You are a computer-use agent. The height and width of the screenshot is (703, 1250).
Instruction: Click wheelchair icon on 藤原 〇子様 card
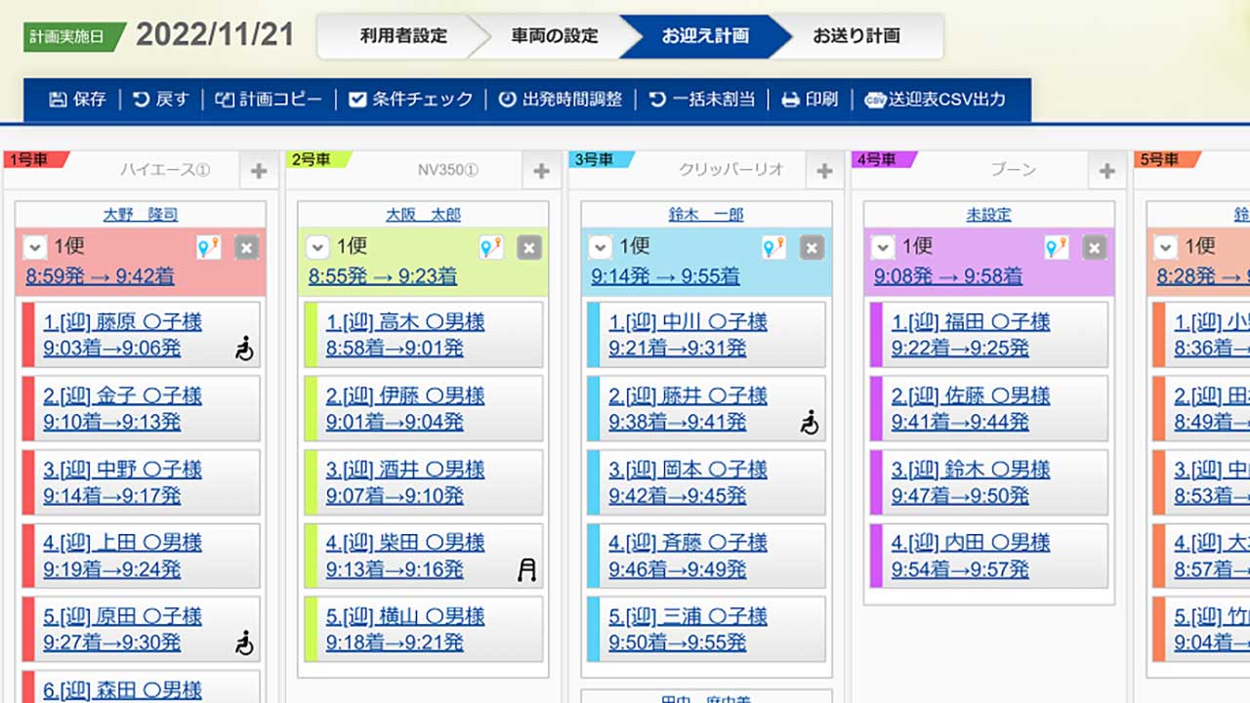tap(244, 348)
